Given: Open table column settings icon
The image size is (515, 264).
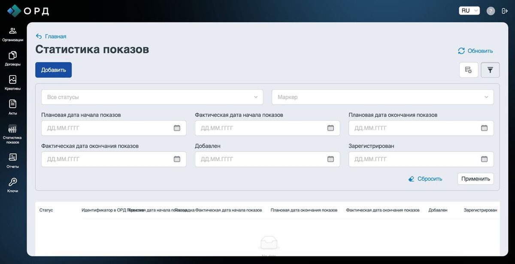Looking at the screenshot, I should [x=469, y=70].
